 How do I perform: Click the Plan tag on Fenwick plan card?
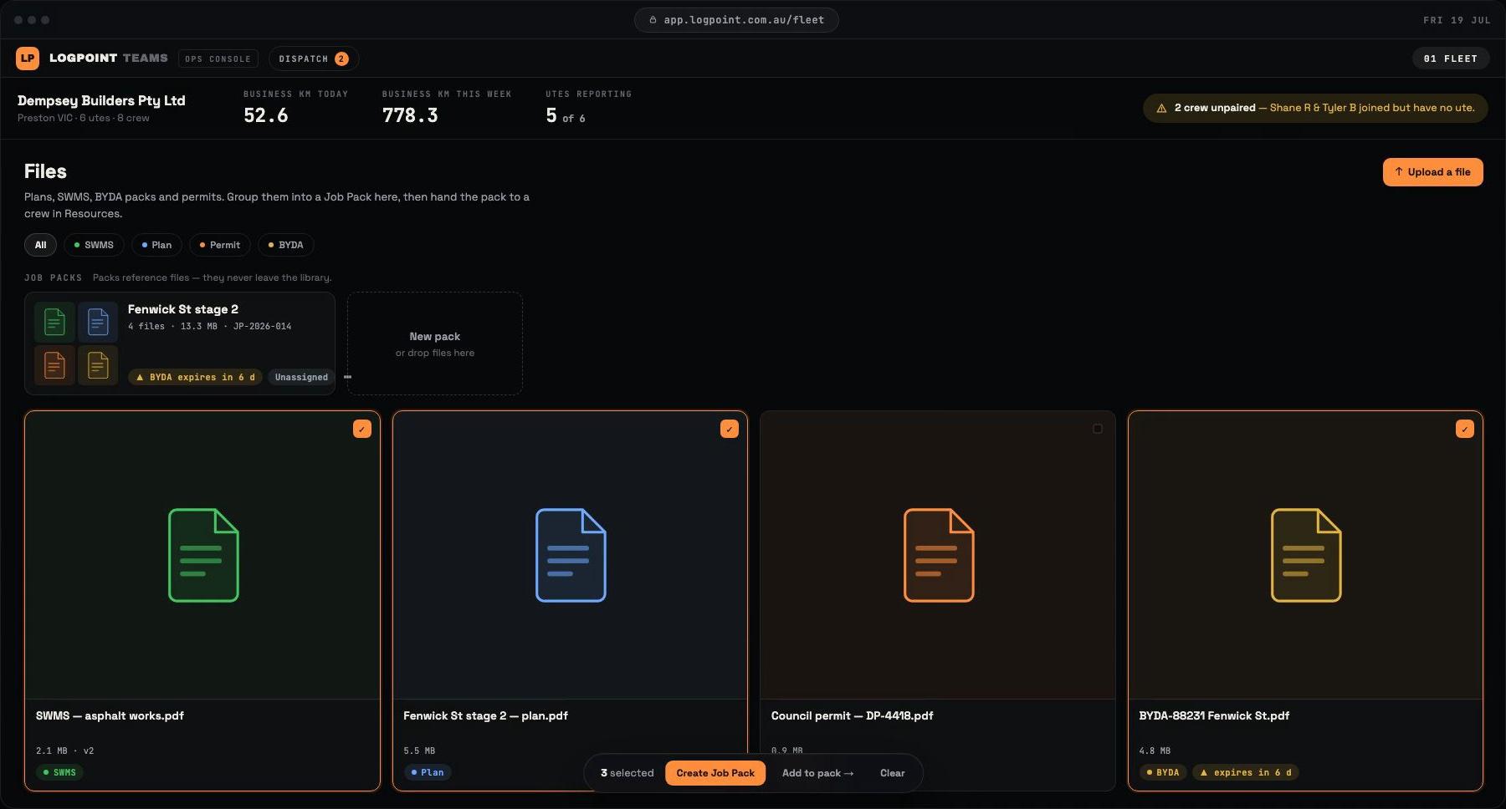(428, 772)
